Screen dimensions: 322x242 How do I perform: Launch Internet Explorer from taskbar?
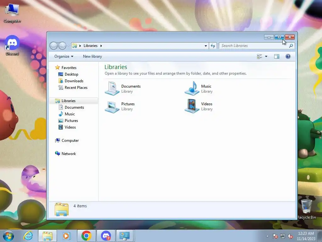(28, 236)
